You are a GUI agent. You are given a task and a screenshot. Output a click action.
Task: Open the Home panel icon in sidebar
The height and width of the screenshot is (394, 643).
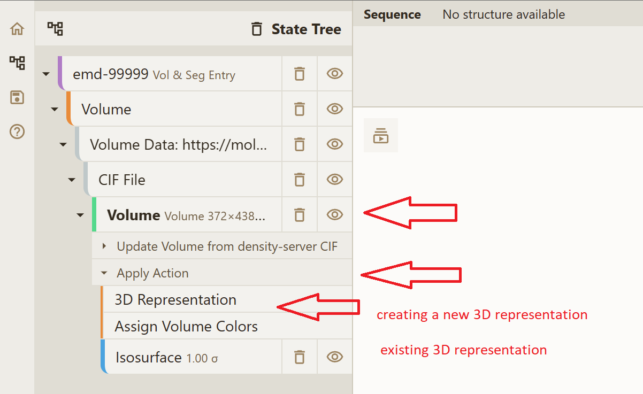(17, 29)
